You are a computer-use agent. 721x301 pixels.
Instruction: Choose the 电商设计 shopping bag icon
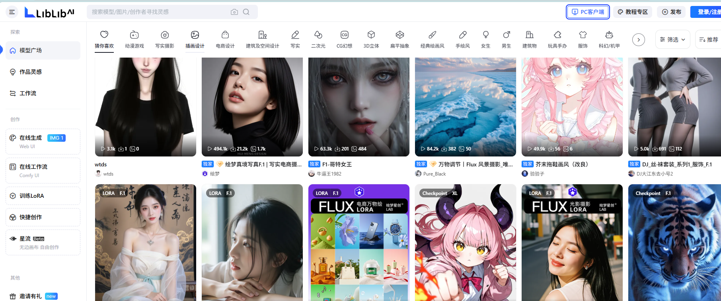[x=225, y=35]
